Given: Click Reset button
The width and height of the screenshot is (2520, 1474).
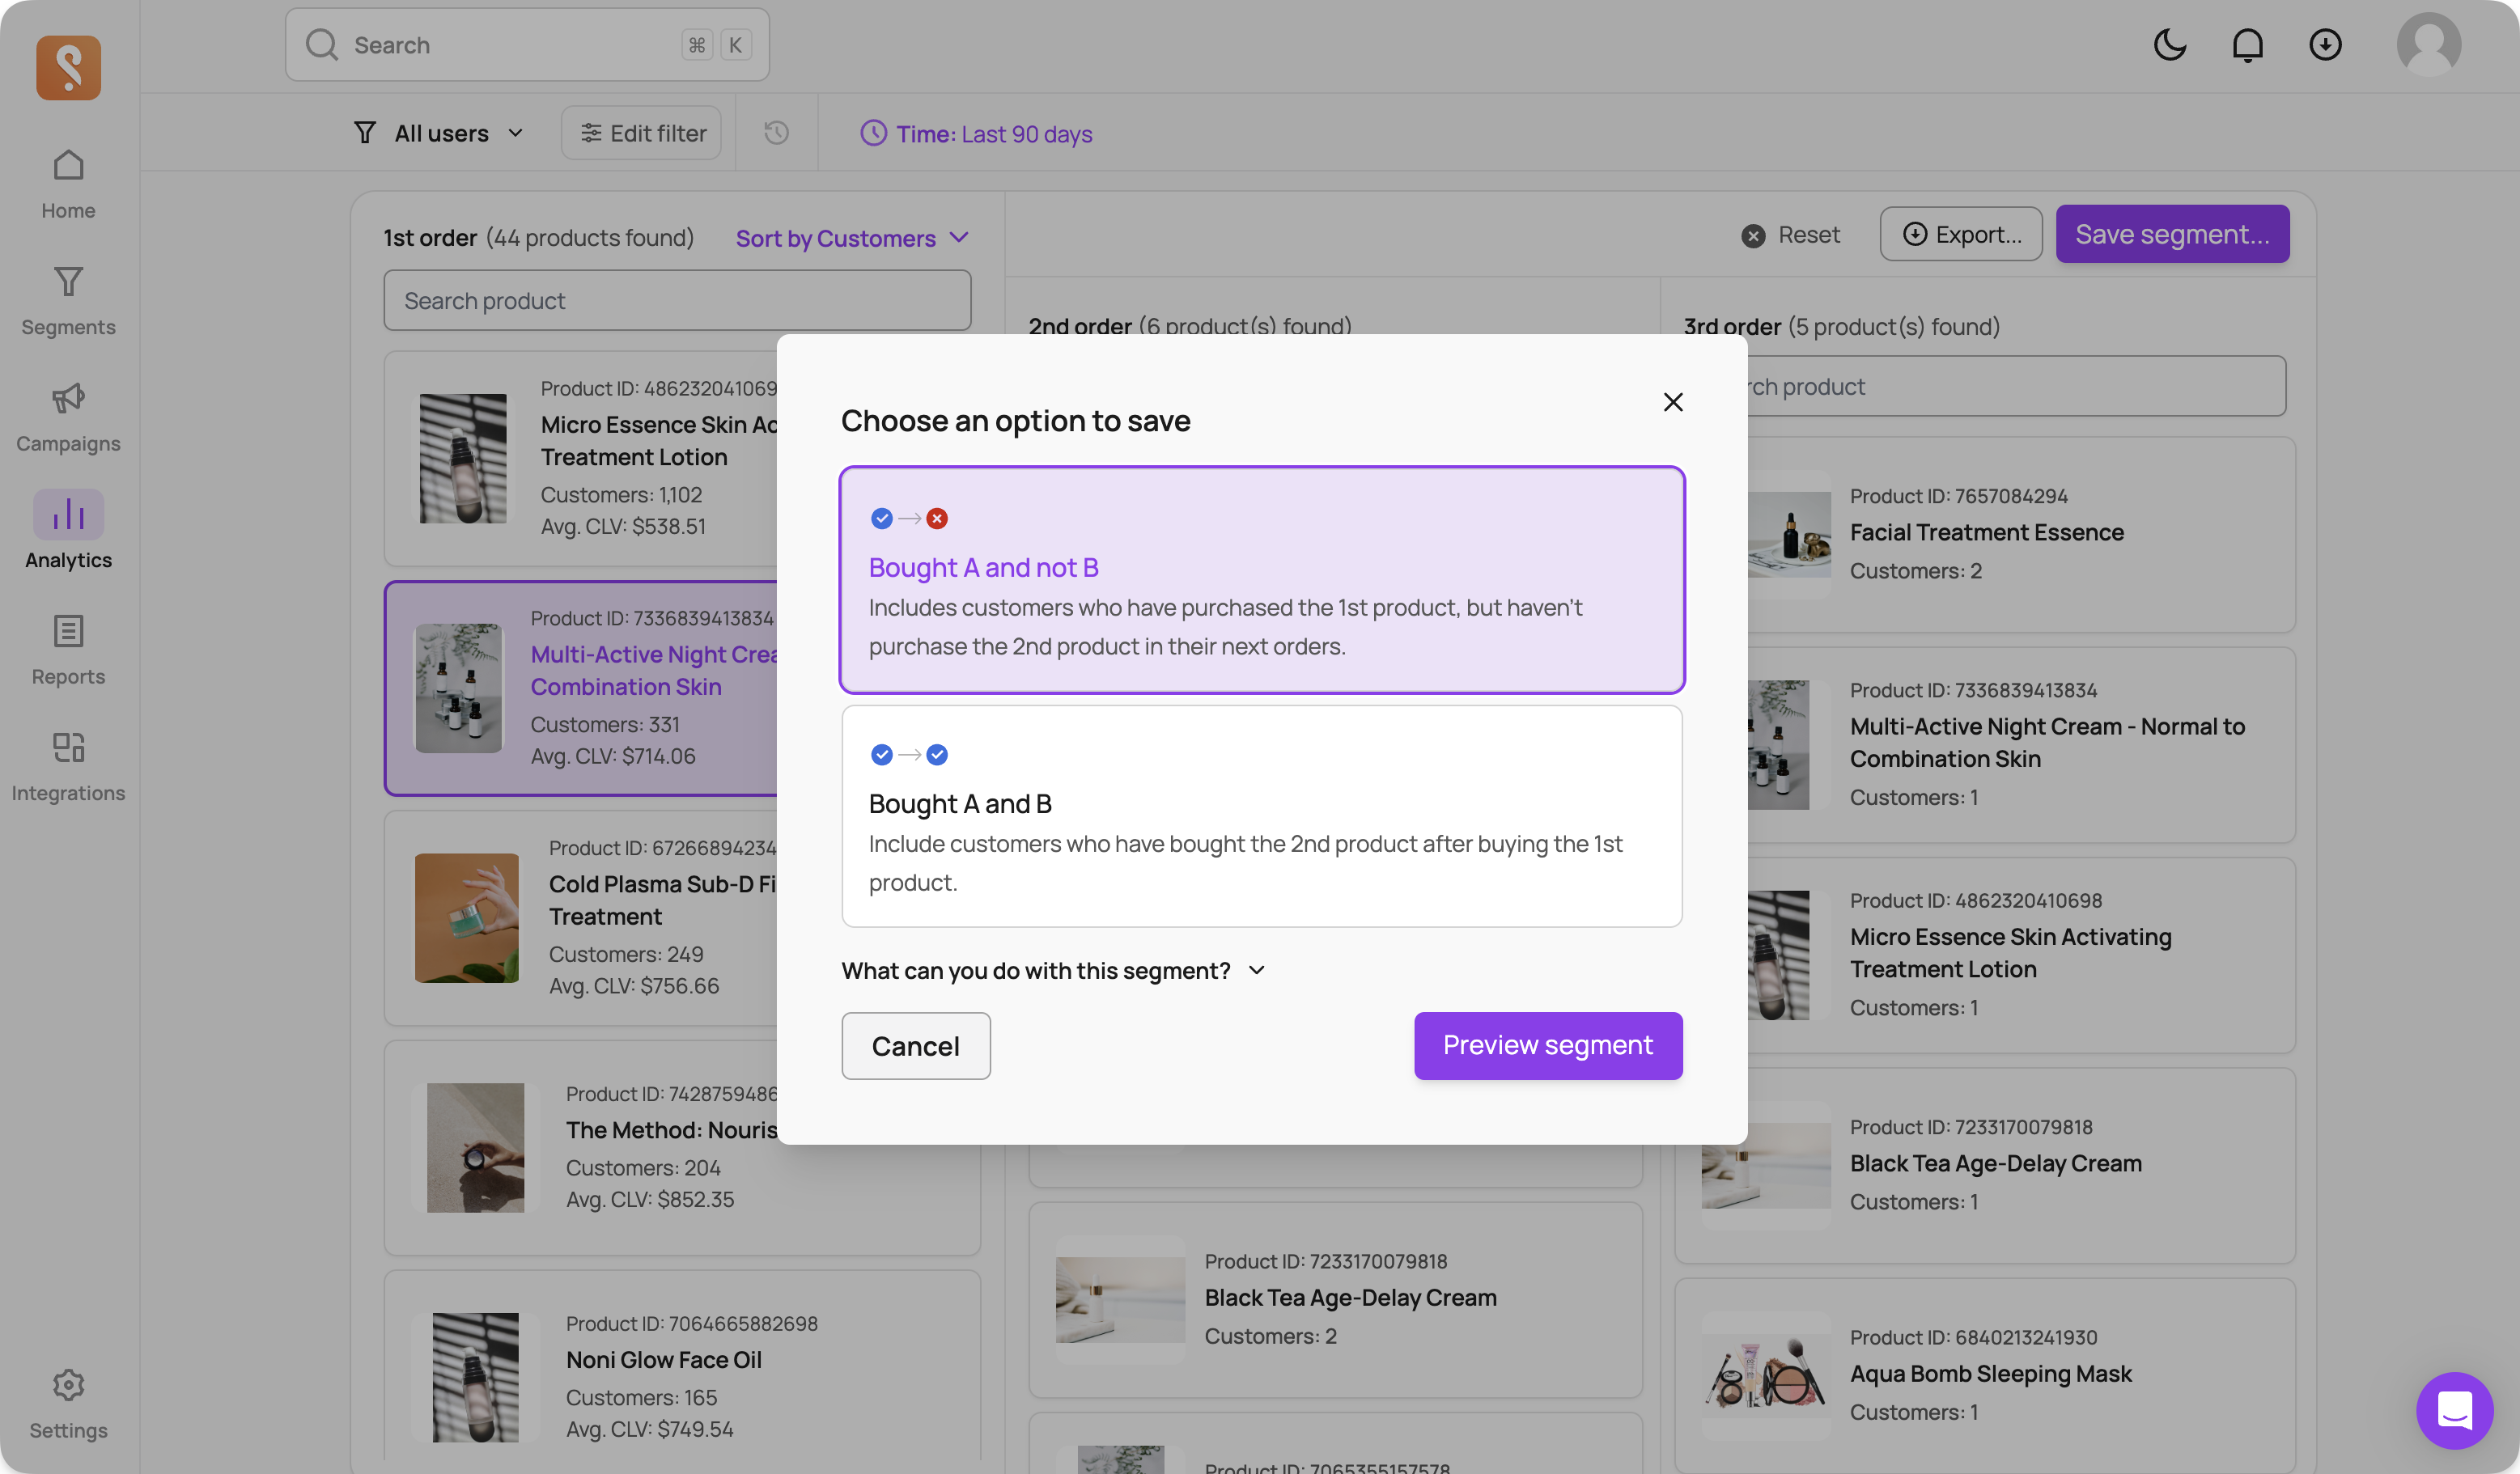Looking at the screenshot, I should (1790, 234).
